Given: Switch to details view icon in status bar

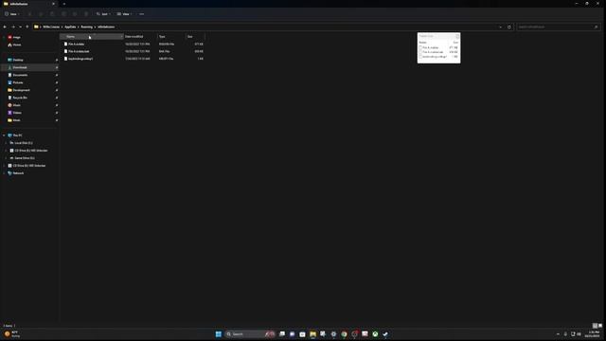Looking at the screenshot, I should pyautogui.click(x=595, y=326).
